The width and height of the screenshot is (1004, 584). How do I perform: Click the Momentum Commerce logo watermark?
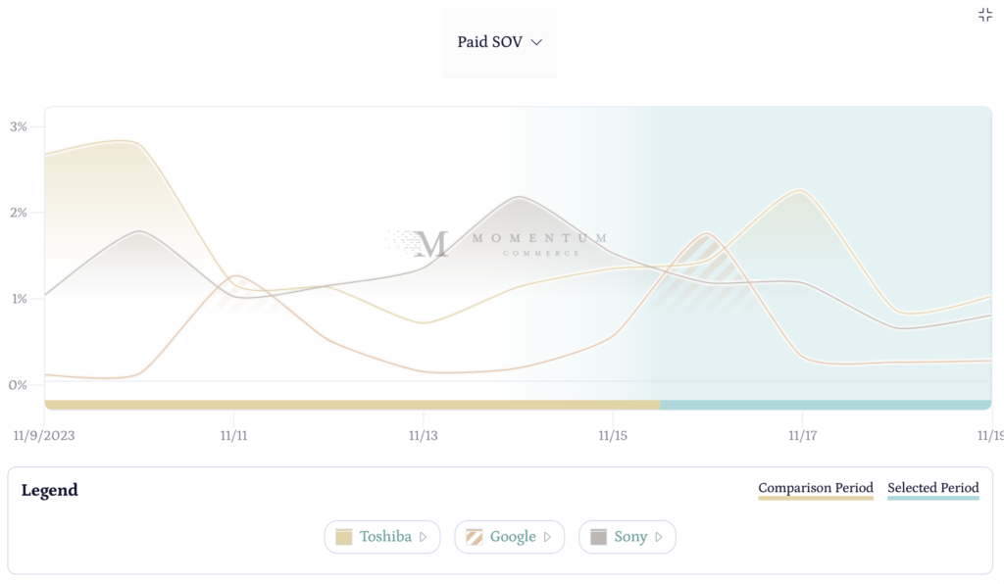pyautogui.click(x=497, y=244)
